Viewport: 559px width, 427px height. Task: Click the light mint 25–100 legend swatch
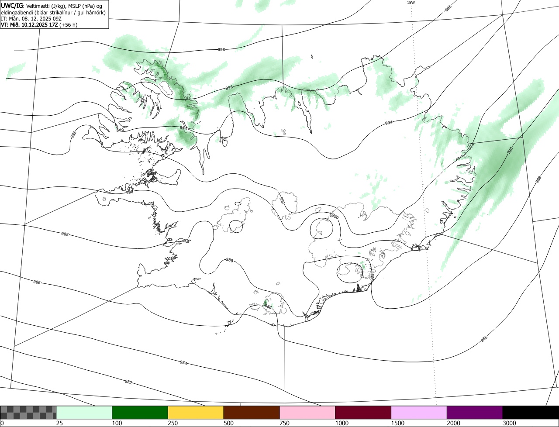(x=84, y=413)
